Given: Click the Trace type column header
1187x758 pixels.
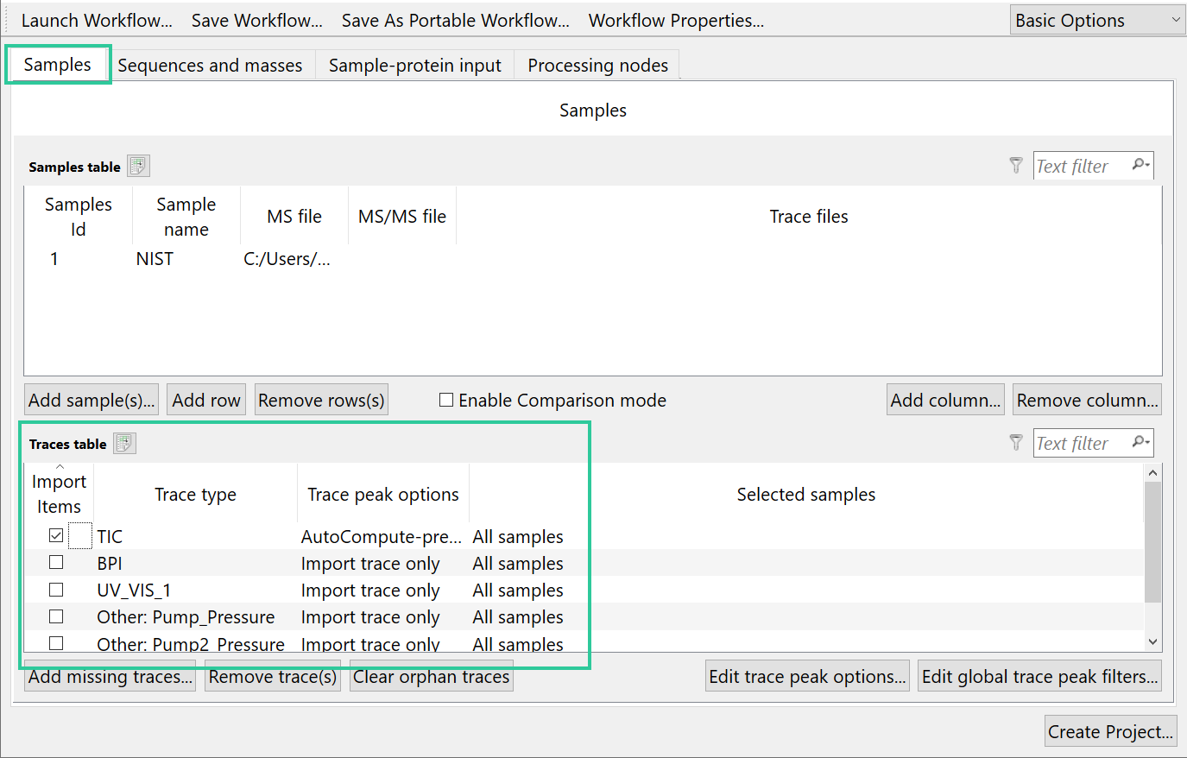Looking at the screenshot, I should pos(195,494).
